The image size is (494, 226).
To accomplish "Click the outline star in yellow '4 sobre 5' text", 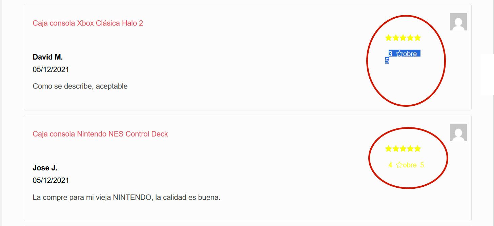I will (399, 165).
